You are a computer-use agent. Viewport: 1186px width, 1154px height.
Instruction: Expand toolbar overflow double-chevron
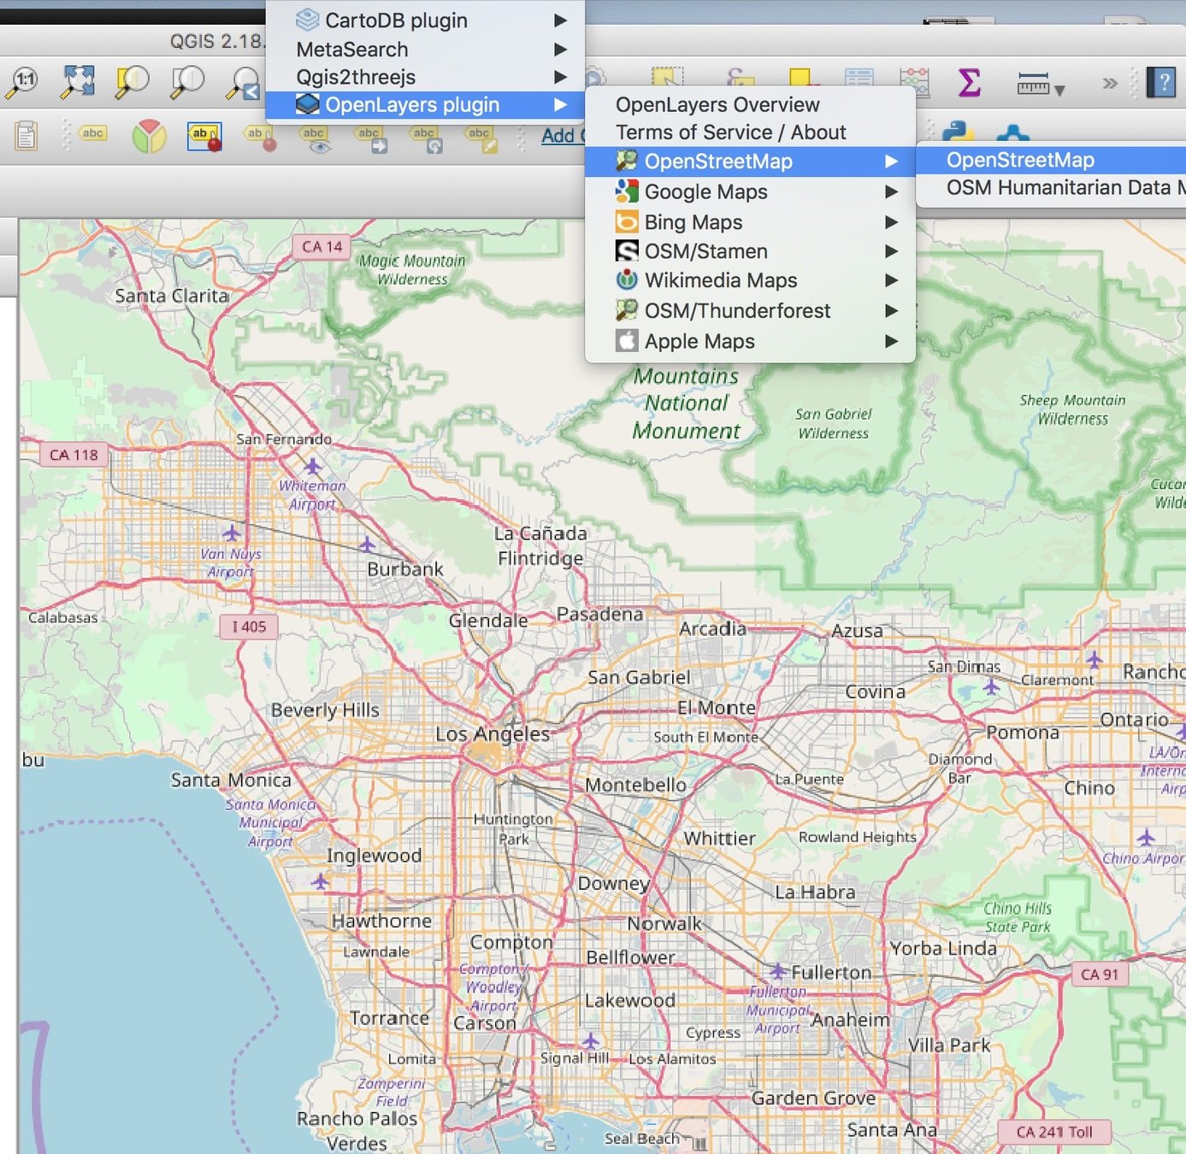point(1110,83)
